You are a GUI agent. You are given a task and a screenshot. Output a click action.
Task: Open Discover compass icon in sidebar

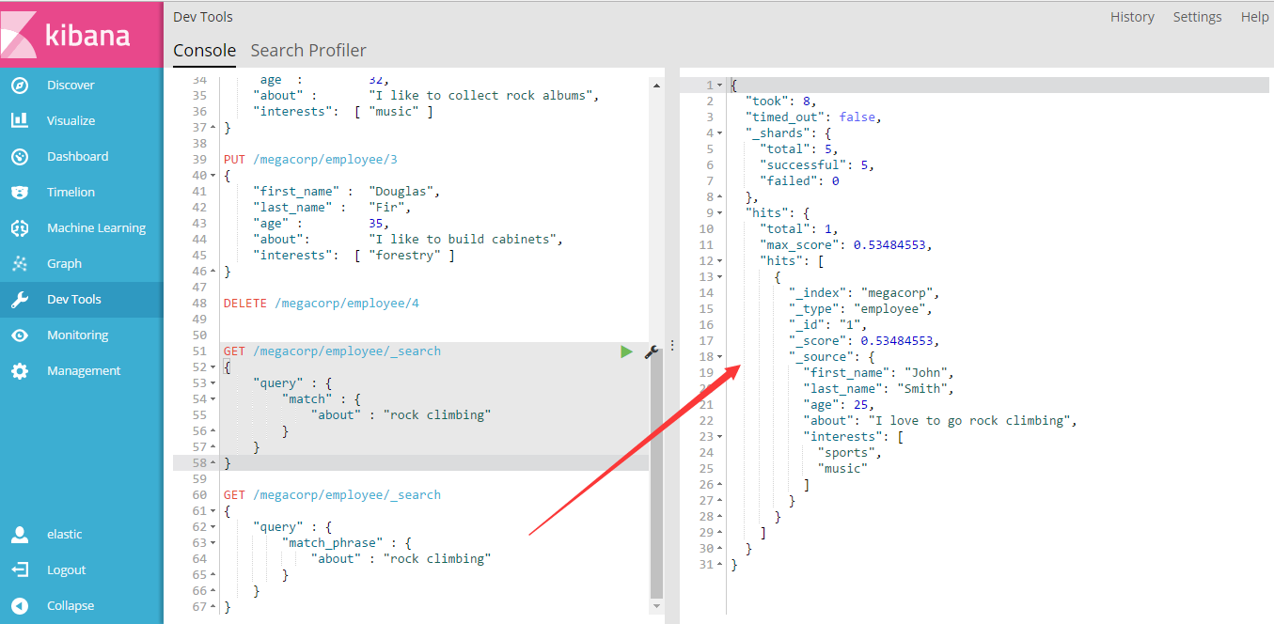(20, 86)
